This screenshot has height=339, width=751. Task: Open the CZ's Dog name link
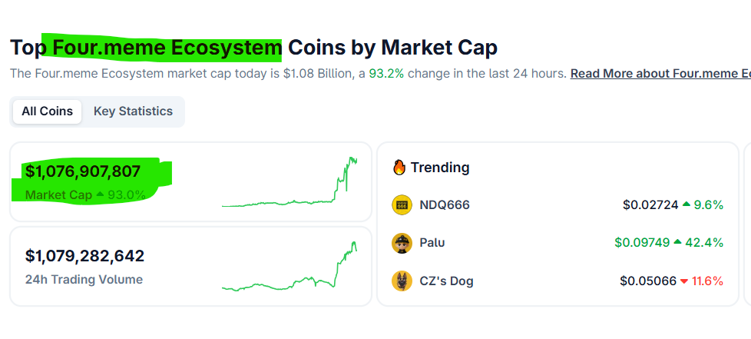(447, 281)
